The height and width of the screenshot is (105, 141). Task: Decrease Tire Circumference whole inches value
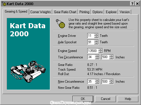tap(97, 58)
